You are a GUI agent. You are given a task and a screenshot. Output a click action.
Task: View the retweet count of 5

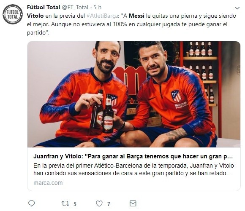75,204
